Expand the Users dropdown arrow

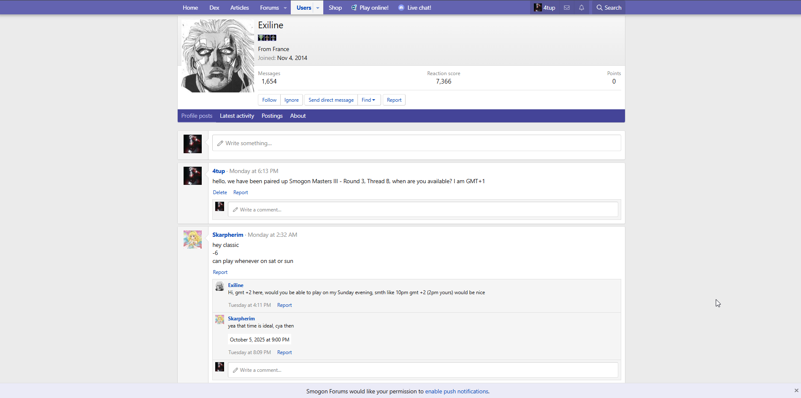click(318, 8)
